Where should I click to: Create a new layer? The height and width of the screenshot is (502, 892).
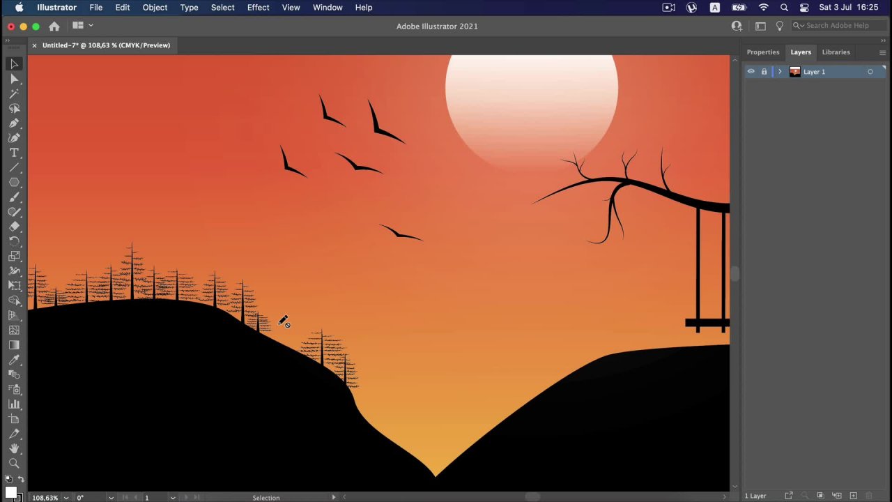pos(853,496)
